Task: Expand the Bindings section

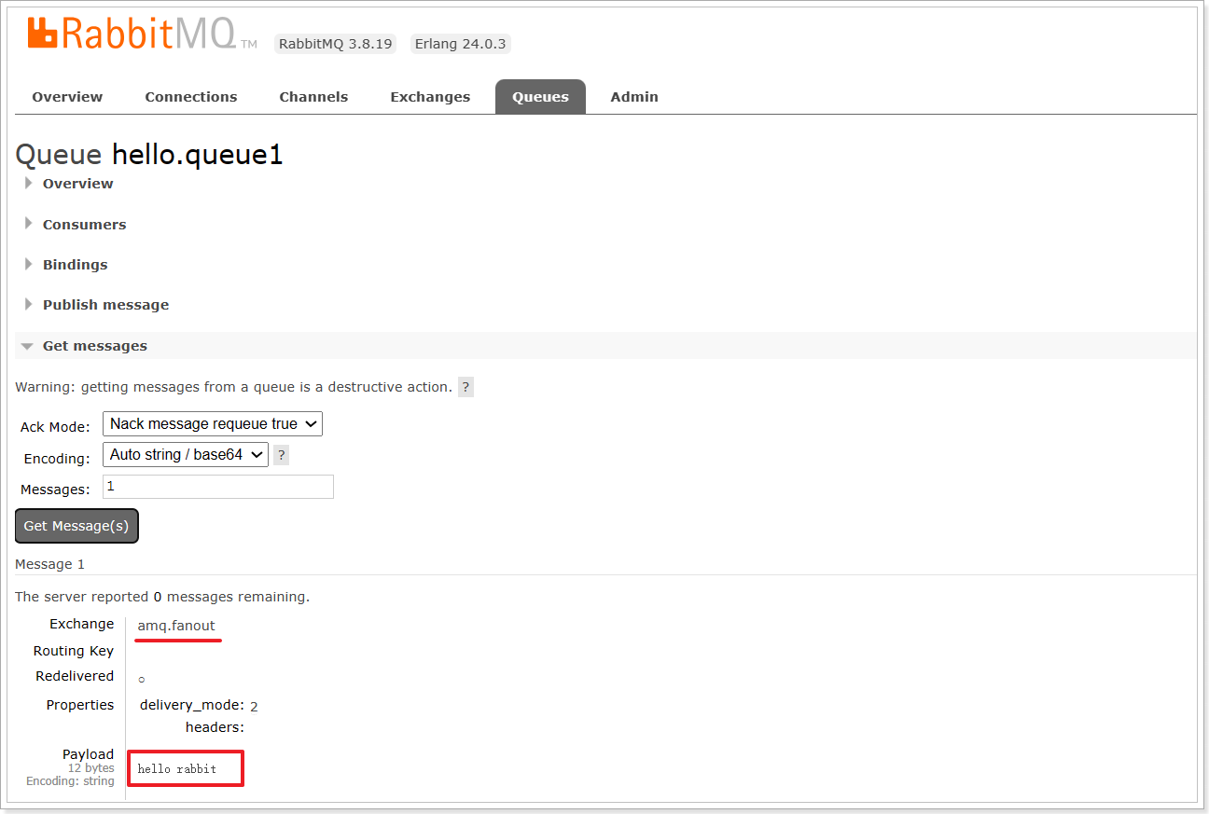Action: pos(75,265)
